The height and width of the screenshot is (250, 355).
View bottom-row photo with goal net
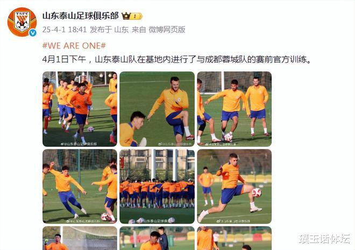[80, 238]
